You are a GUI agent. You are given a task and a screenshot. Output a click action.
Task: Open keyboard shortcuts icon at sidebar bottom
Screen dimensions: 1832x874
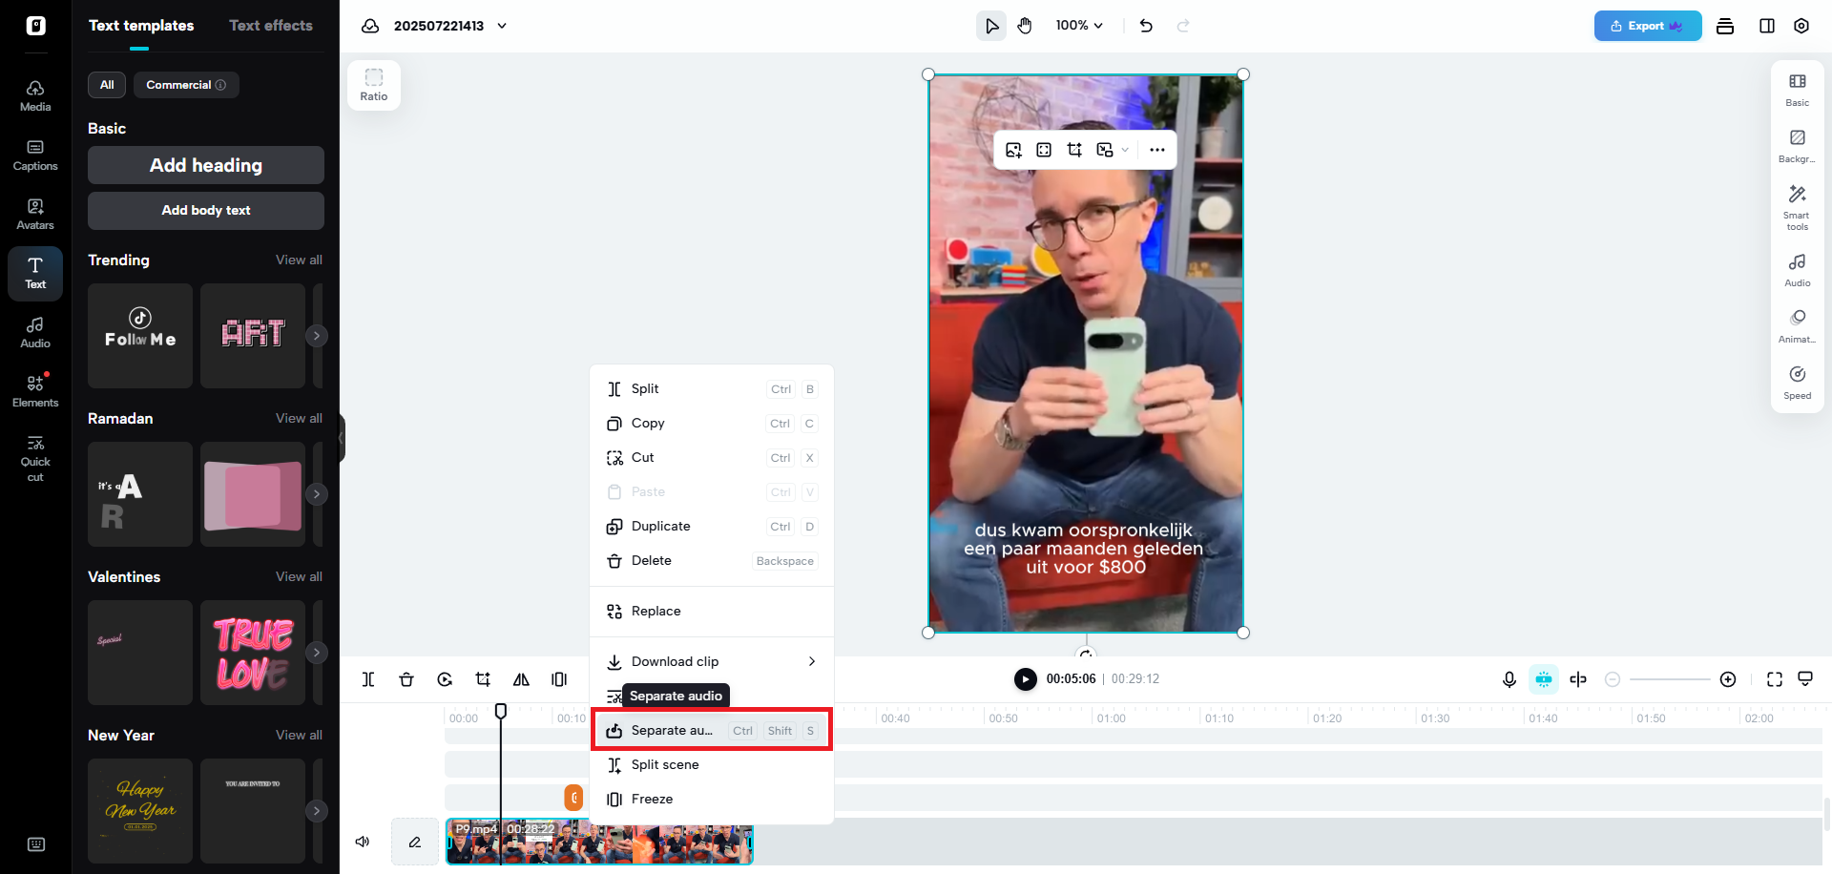[x=36, y=844]
